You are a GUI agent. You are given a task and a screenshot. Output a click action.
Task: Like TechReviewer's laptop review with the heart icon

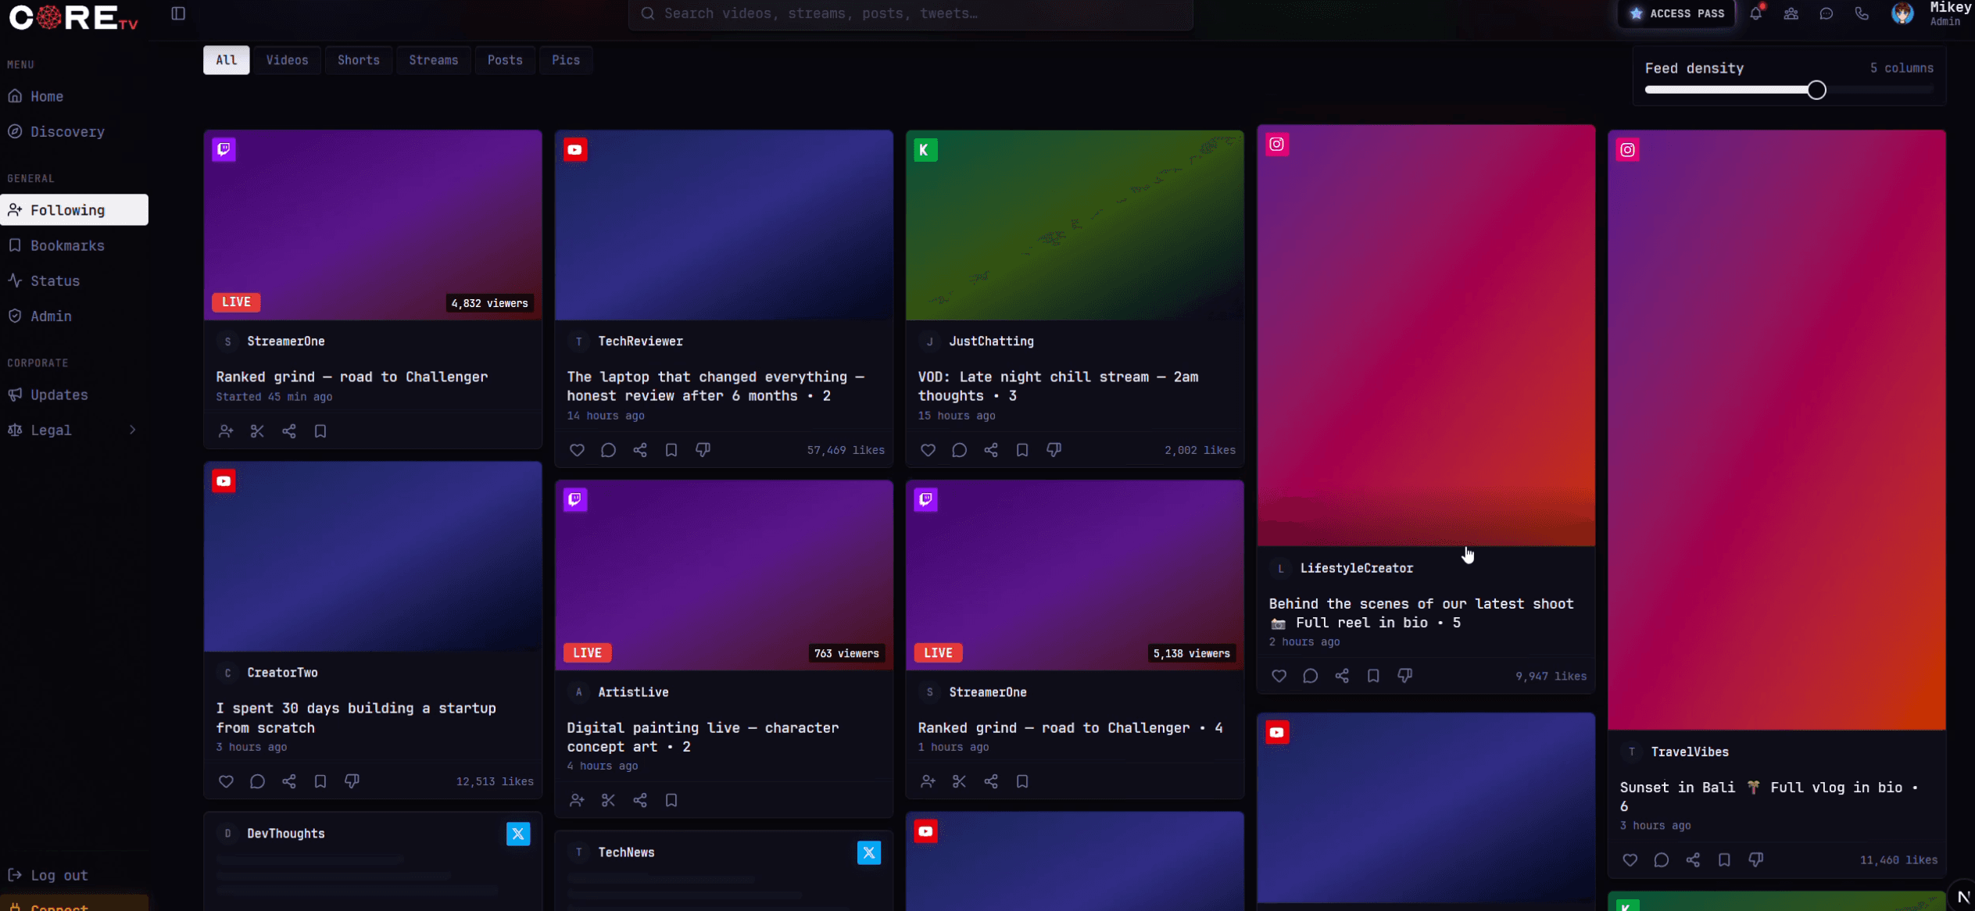577,450
